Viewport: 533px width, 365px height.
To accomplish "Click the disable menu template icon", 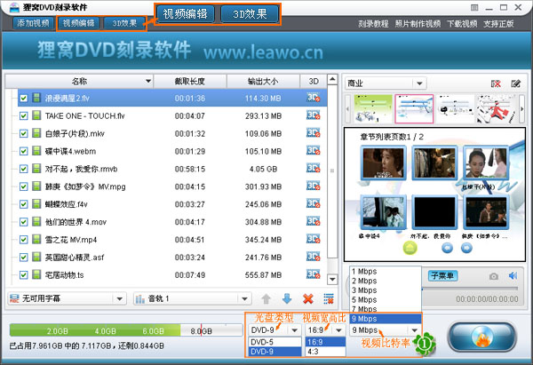I will point(496,83).
